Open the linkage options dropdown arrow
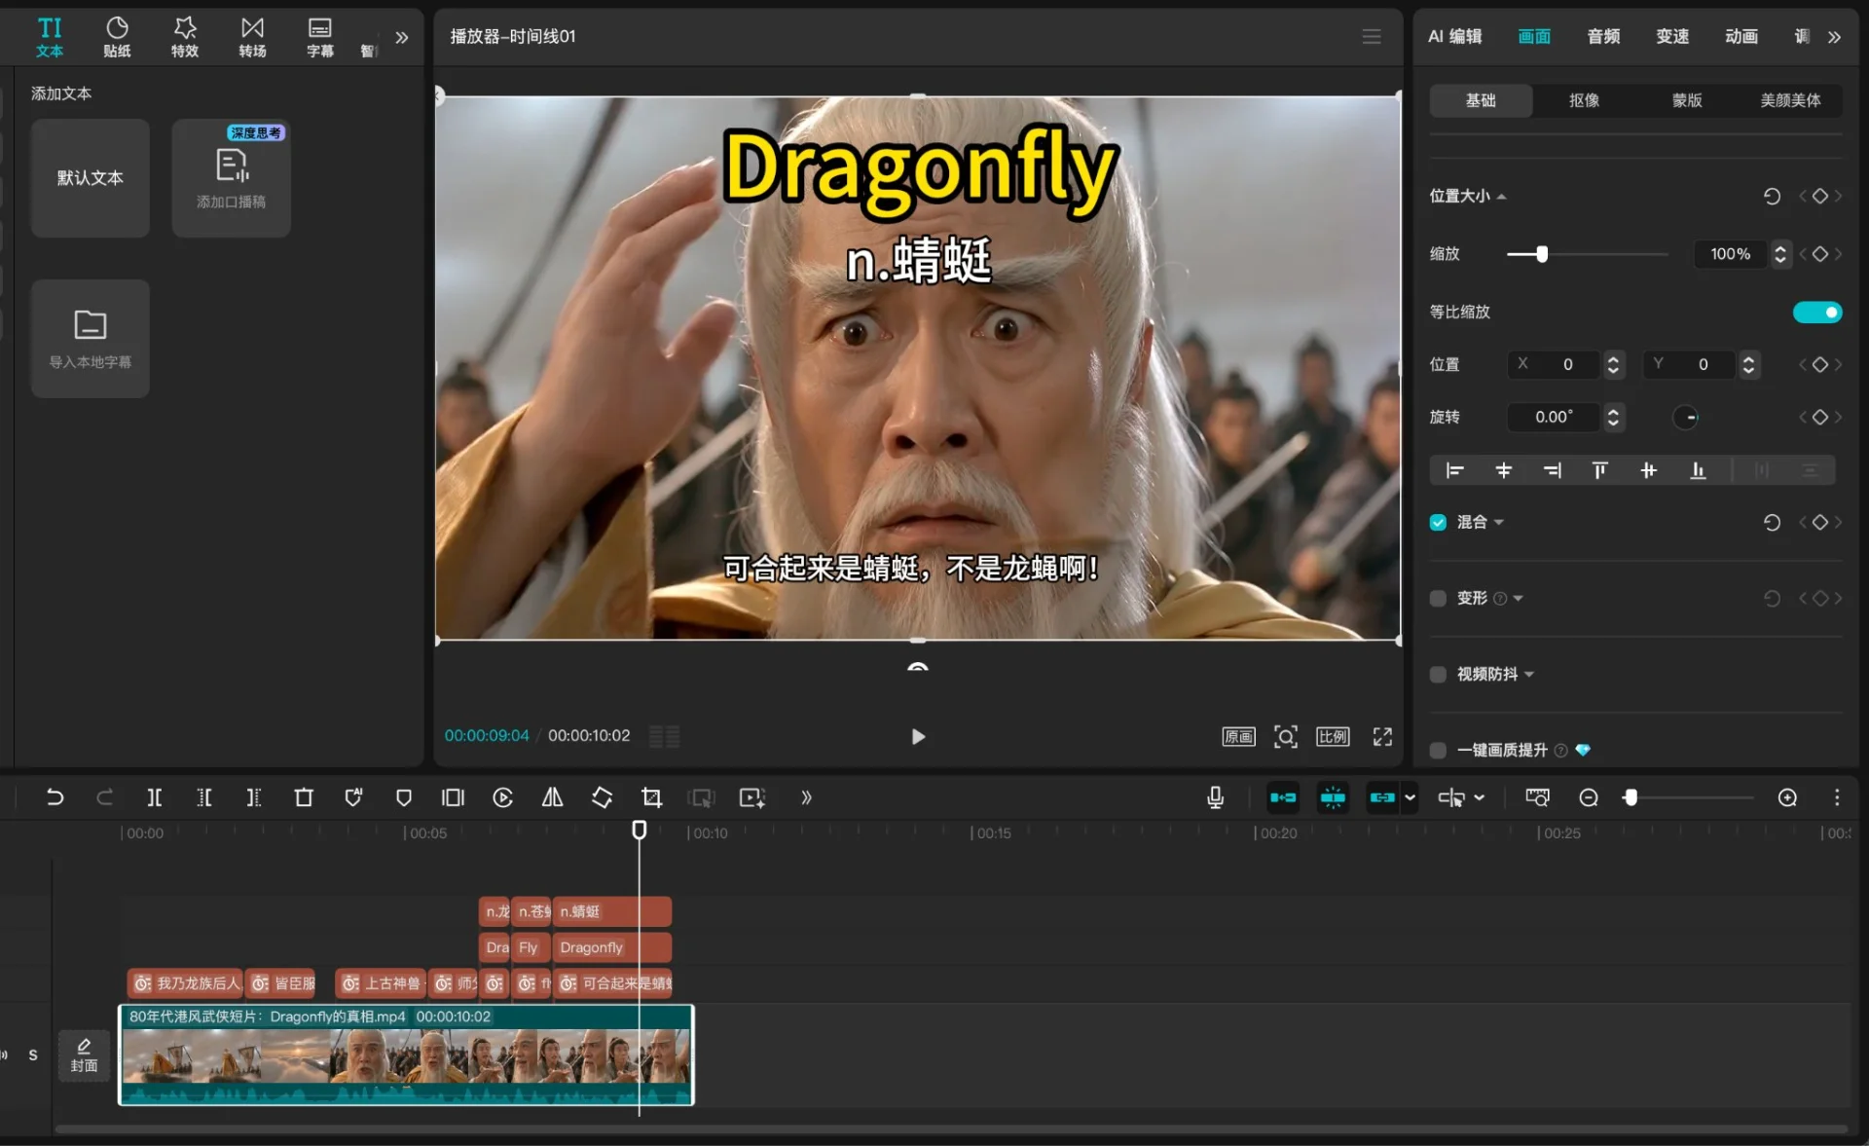 click(1410, 798)
